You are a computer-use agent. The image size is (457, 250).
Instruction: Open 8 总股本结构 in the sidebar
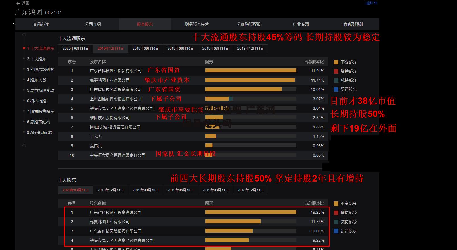pyautogui.click(x=38, y=122)
